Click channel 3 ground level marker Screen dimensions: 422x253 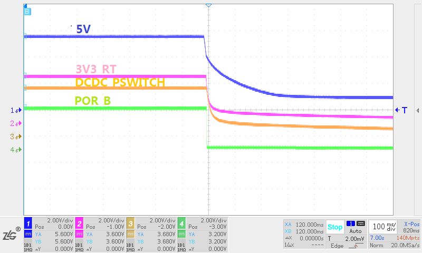16,137
